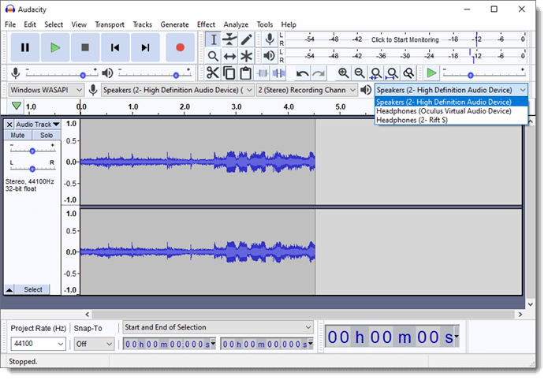Image resolution: width=548 pixels, height=380 pixels.
Task: Click the recording volume slider handle
Action: [83, 75]
